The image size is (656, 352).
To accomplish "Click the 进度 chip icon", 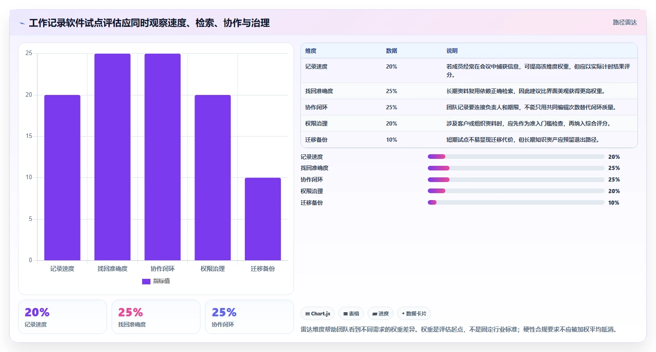I will point(375,314).
